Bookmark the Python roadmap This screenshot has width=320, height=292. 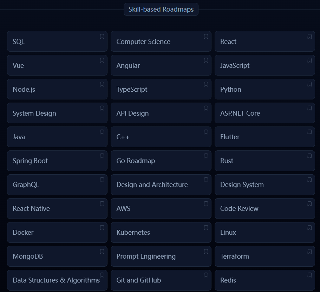[x=309, y=84]
